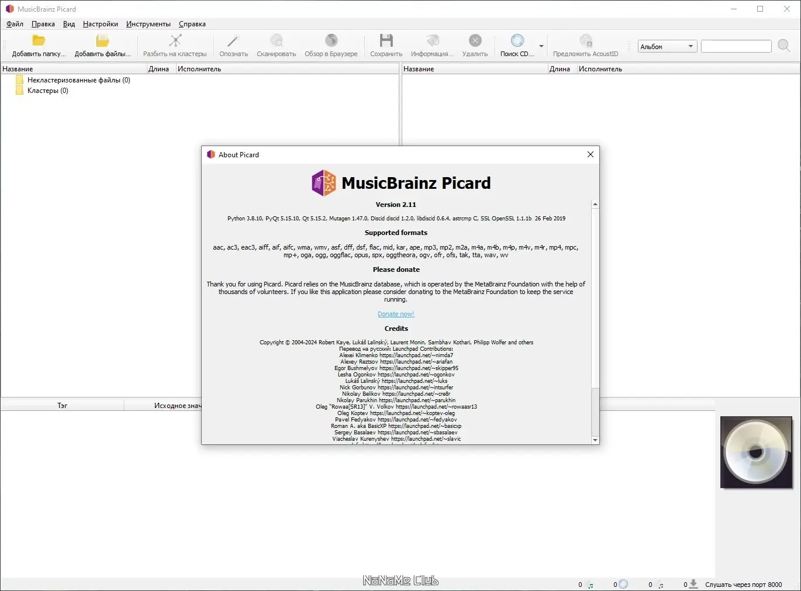The image size is (801, 591).
Task: Open the Info (Информация) toolbar icon
Action: click(x=432, y=40)
